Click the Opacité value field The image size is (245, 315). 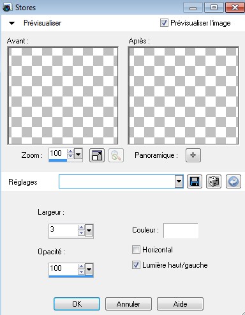click(x=63, y=269)
